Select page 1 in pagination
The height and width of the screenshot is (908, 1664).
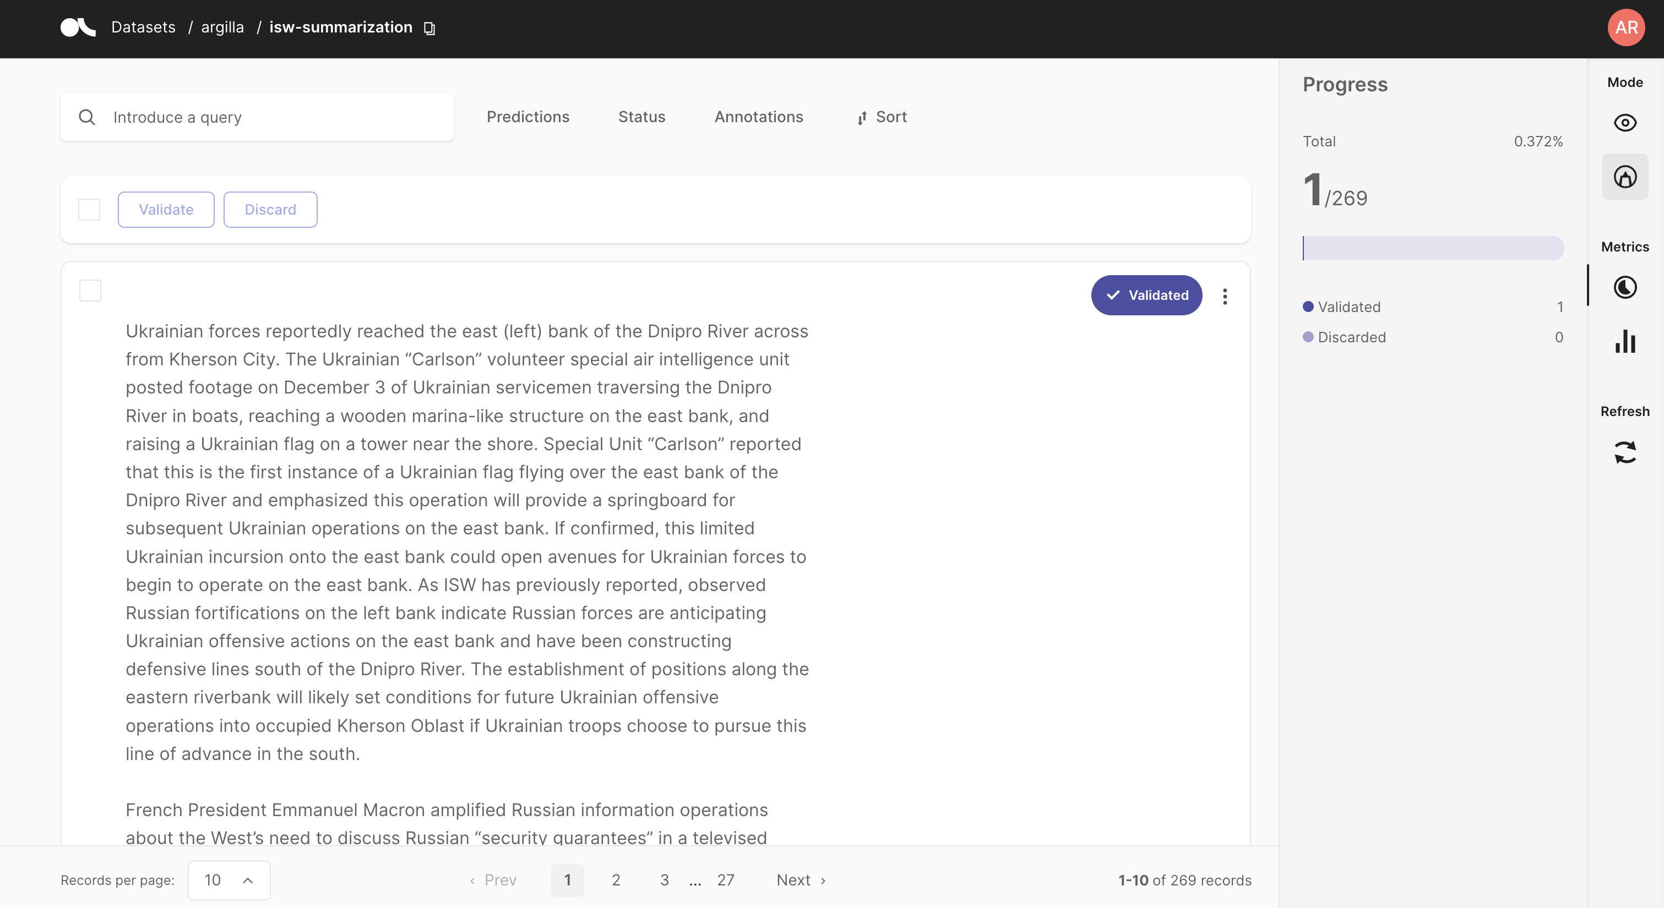coord(567,879)
